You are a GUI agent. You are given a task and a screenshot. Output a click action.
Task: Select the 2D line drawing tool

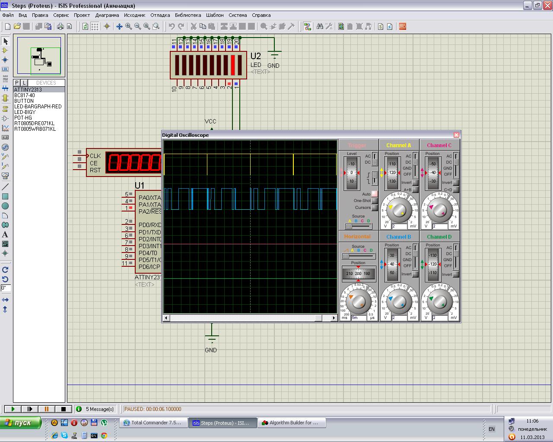click(x=5, y=187)
